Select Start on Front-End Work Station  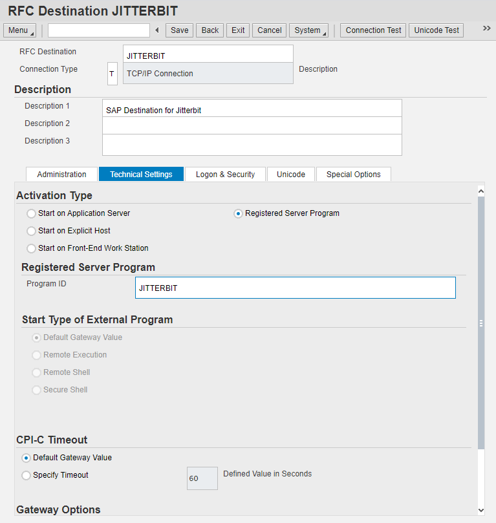click(x=31, y=248)
